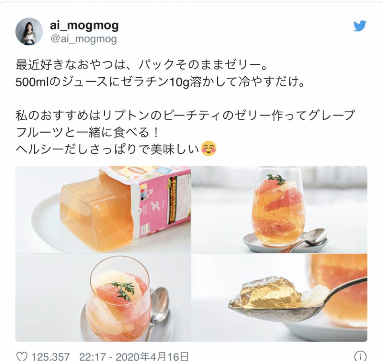The image size is (382, 361).
Task: Open the 22:17 - 2020年4月16日 timestamp
Action: [x=134, y=356]
